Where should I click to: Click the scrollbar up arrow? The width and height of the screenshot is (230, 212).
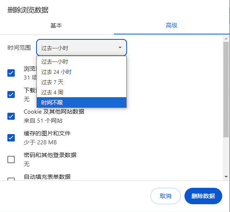pos(226,39)
